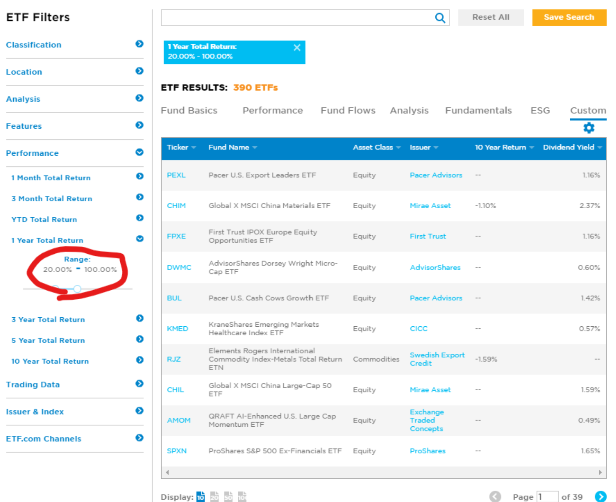Sort by the 10 Year Return column
616x502 pixels.
tap(504, 147)
